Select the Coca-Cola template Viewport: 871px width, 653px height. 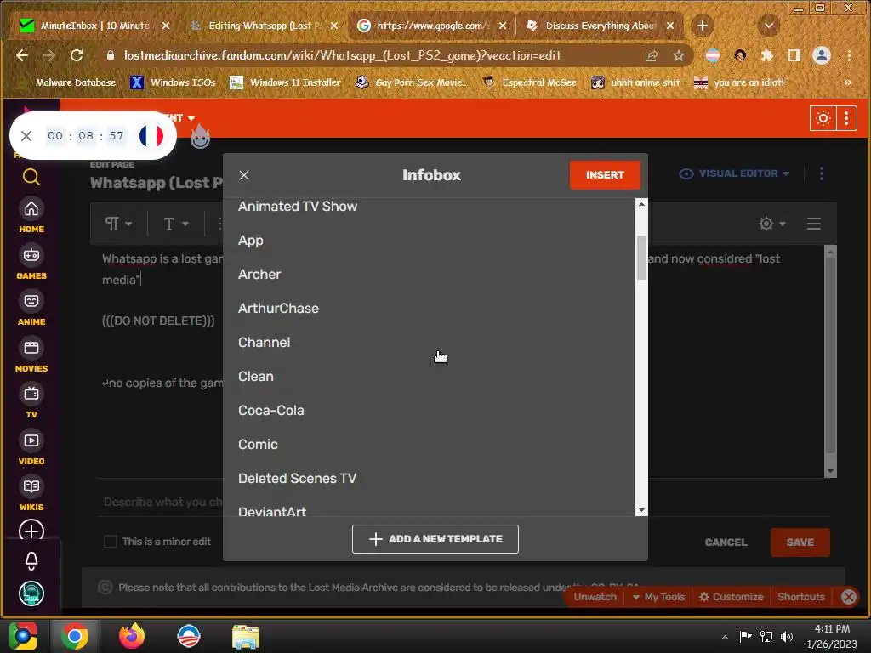click(271, 411)
